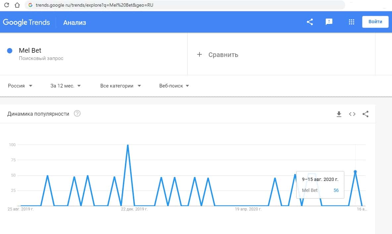Click the Анализ header item
392x234 pixels.
pyautogui.click(x=75, y=23)
